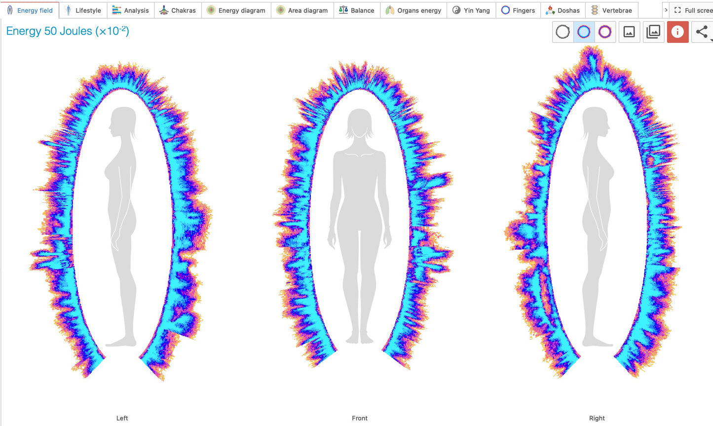Click the 'Front' view label
Image resolution: width=713 pixels, height=426 pixels.
click(x=360, y=418)
